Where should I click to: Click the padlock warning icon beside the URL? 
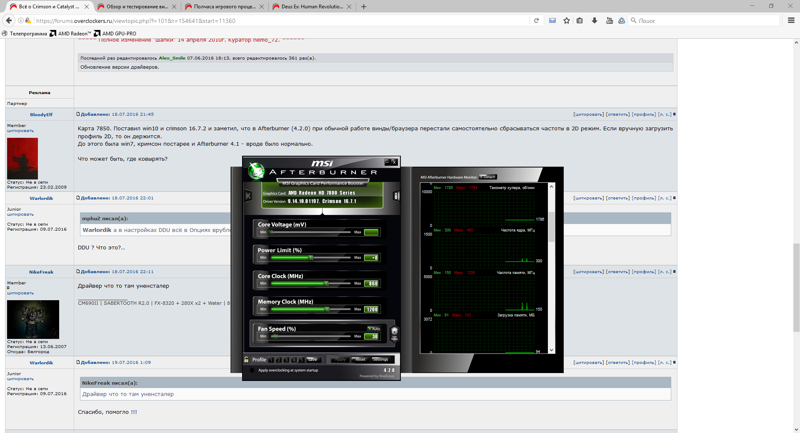tap(28, 20)
